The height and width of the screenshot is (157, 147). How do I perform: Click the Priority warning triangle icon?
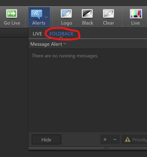[x=128, y=140]
